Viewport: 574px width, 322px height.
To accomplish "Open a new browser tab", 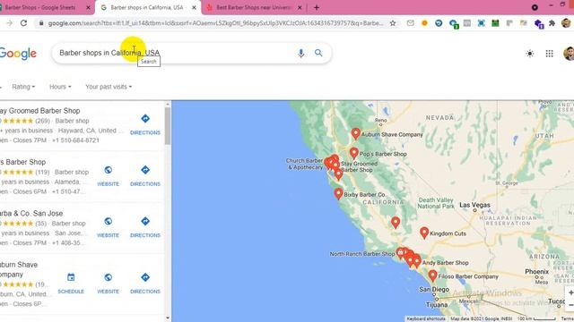I will point(317,7).
